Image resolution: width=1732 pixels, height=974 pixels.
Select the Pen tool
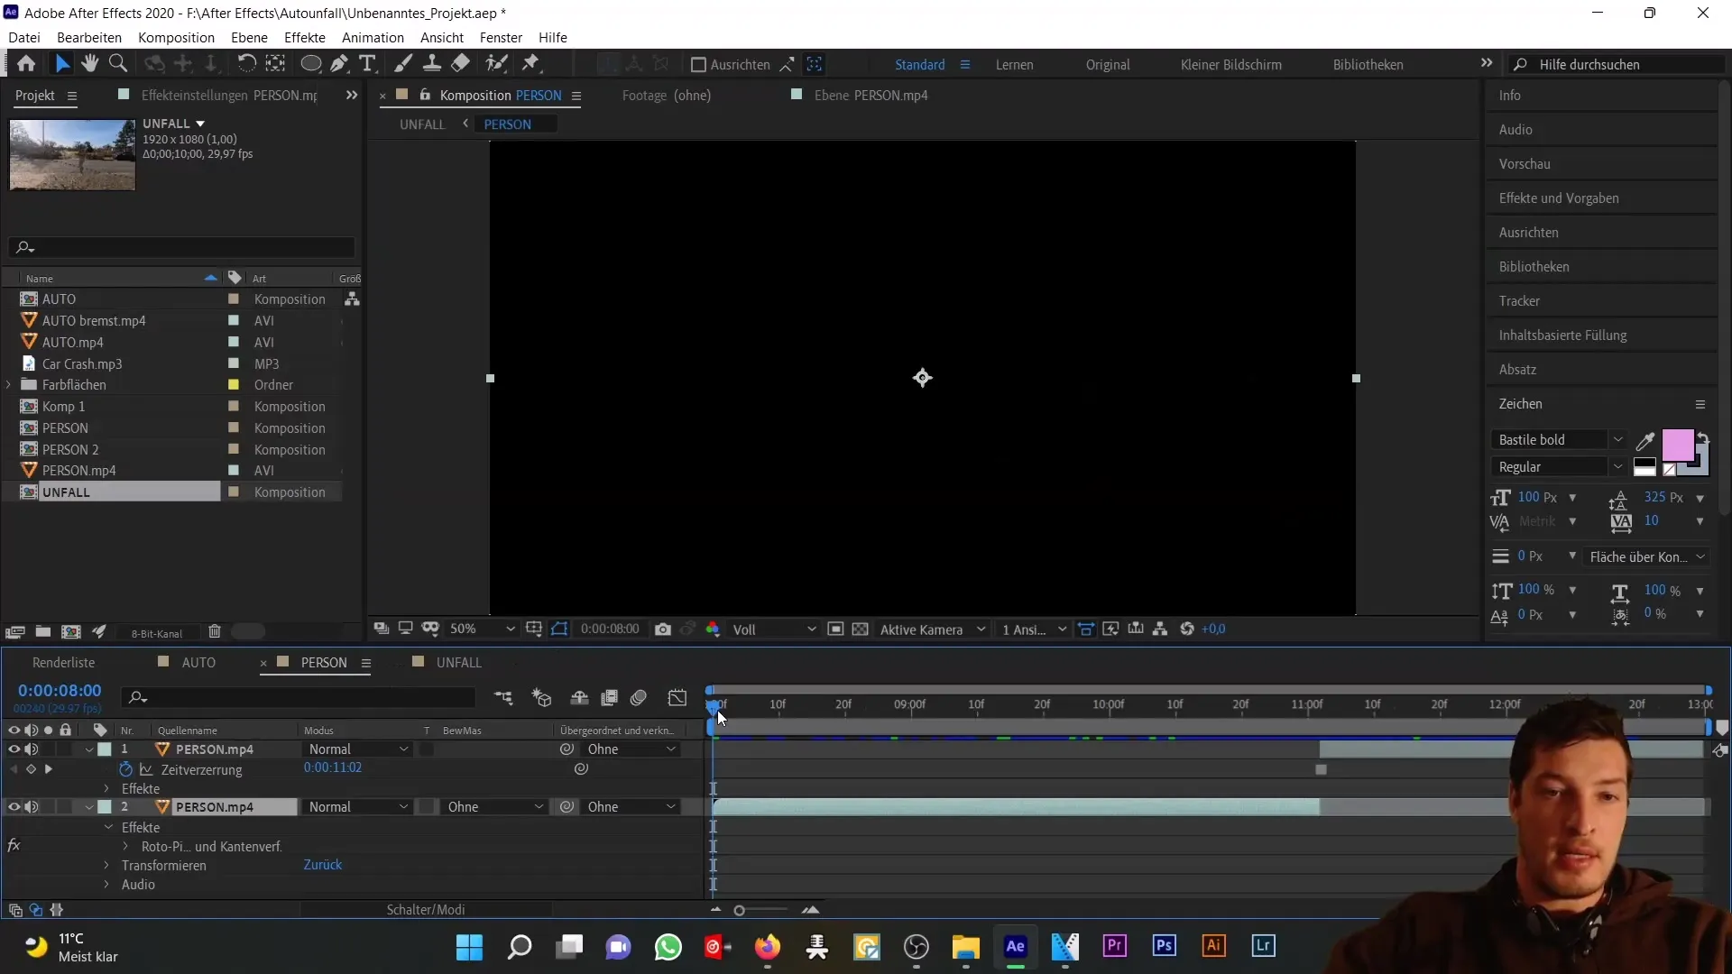tap(339, 64)
